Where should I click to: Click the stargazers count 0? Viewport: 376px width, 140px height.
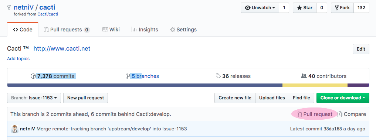click(x=322, y=8)
